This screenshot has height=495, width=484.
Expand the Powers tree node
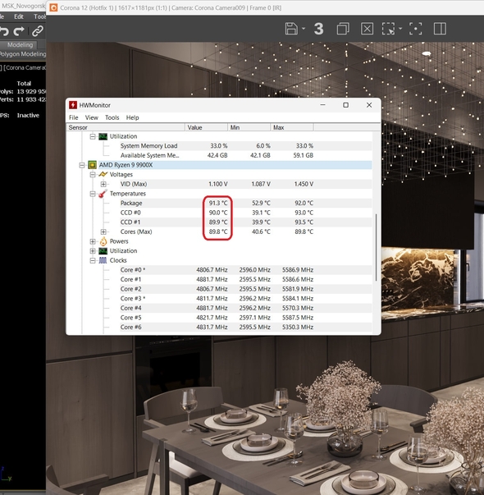(93, 241)
